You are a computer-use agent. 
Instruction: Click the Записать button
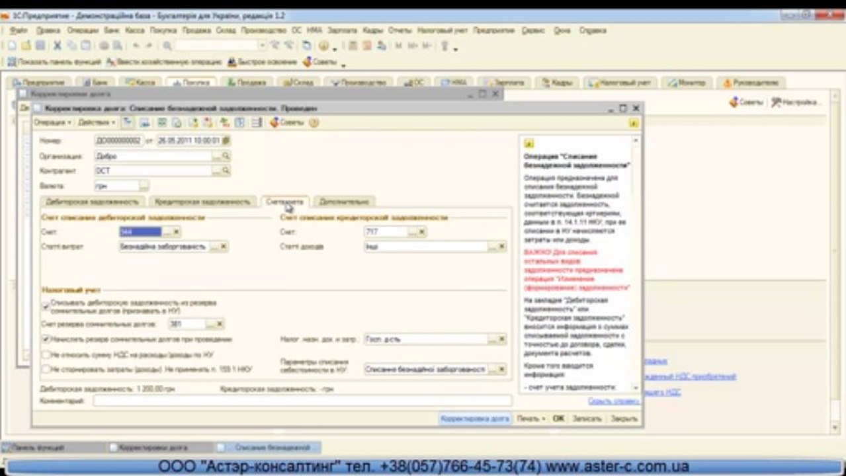click(587, 418)
